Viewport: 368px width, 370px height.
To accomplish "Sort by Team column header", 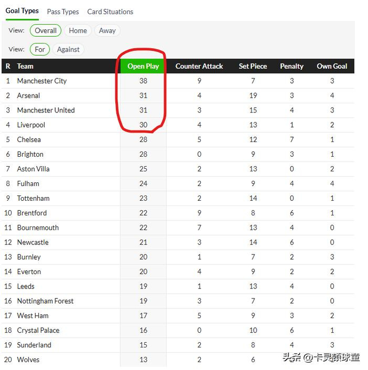I will 25,66.
